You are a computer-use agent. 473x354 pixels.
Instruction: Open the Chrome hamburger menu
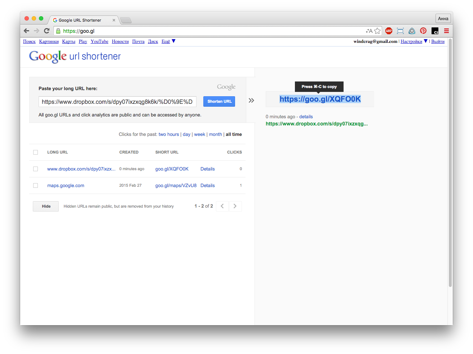tap(446, 31)
